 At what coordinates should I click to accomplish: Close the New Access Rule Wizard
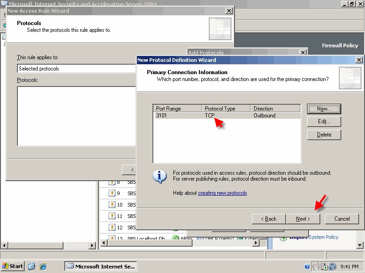229,11
